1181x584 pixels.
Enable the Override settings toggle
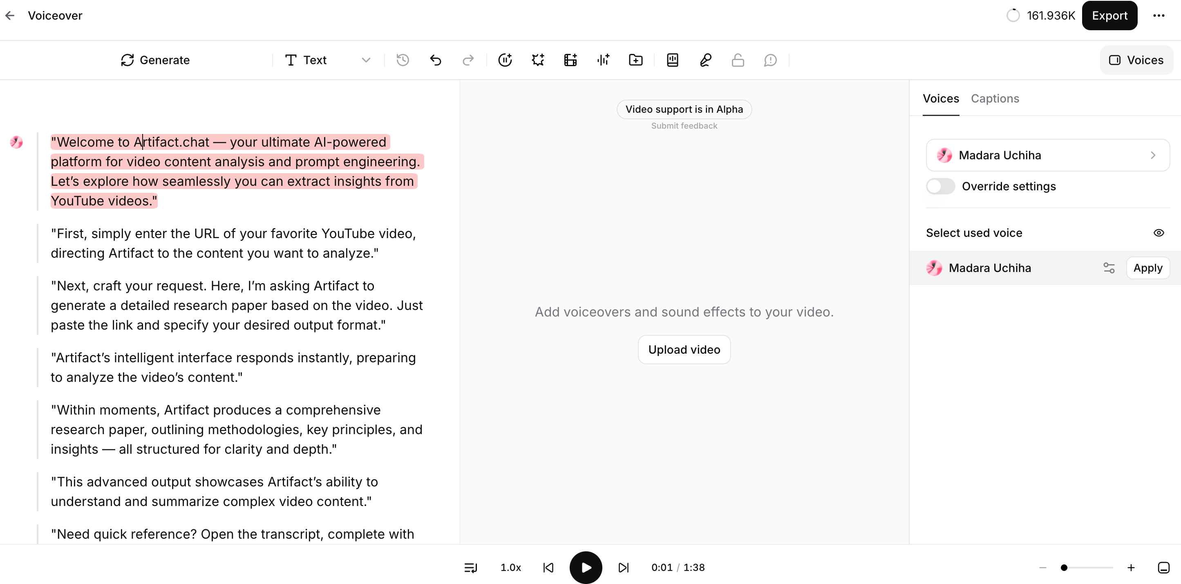click(x=940, y=186)
